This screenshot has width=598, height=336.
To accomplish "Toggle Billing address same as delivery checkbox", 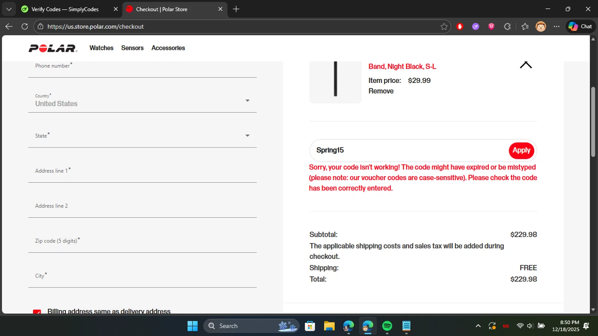I will coord(37,311).
